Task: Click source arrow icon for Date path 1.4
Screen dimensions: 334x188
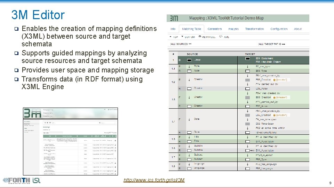Action: click(x=189, y=119)
